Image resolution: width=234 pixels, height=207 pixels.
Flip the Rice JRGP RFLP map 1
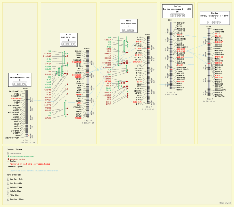(131, 30)
